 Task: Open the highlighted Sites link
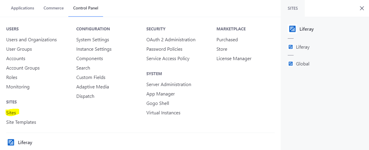coord(11,113)
